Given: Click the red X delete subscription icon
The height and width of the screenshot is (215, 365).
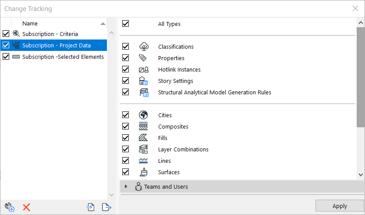Looking at the screenshot, I should pyautogui.click(x=26, y=207).
